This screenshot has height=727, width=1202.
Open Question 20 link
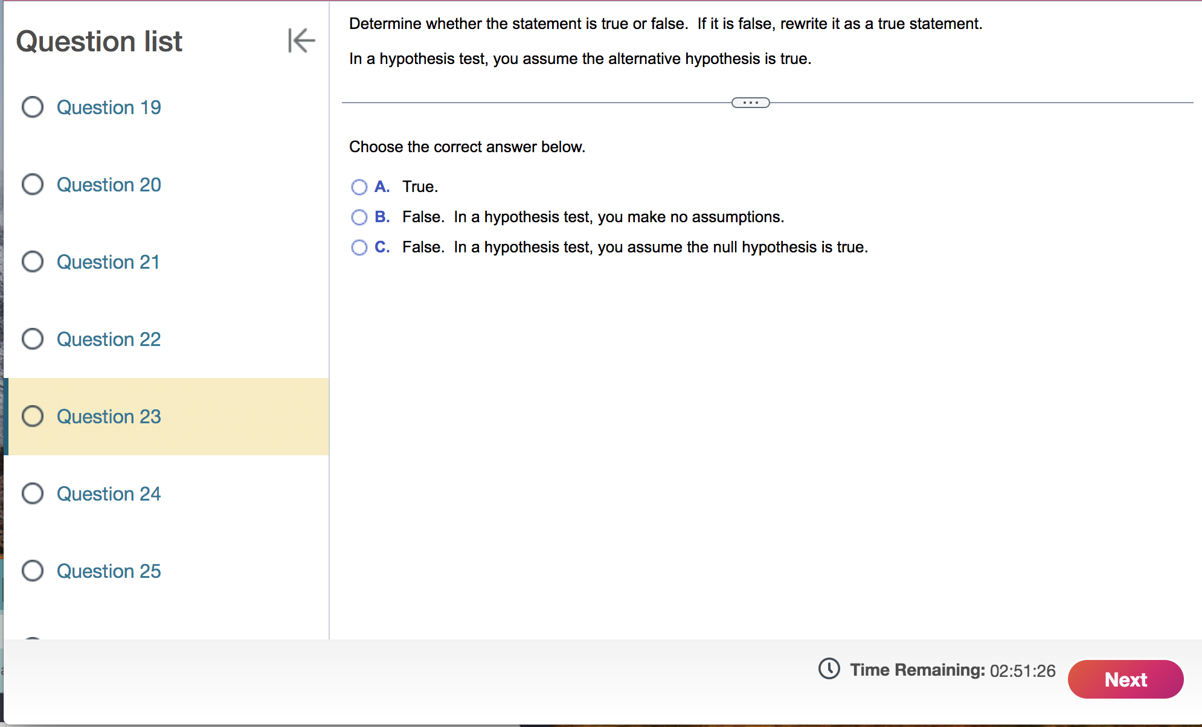click(109, 185)
